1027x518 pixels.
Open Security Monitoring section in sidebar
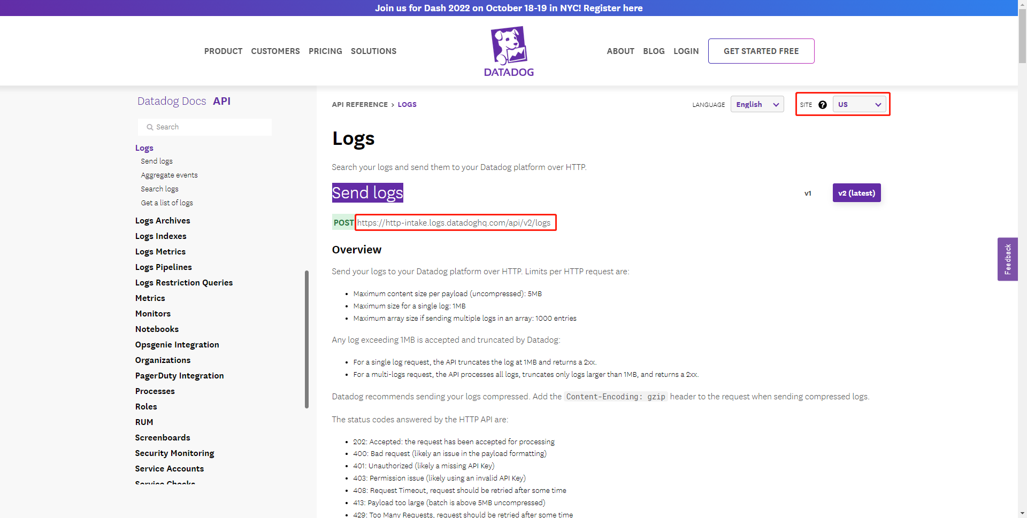[174, 453]
